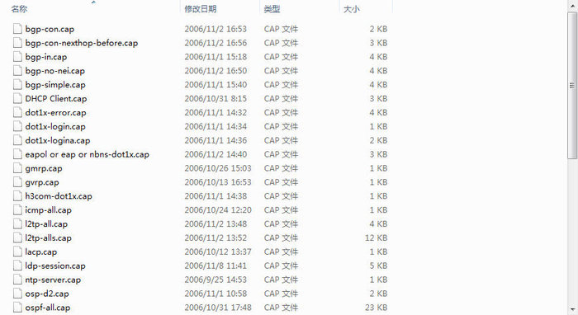Click the scrollbar down arrow

[x=572, y=309]
